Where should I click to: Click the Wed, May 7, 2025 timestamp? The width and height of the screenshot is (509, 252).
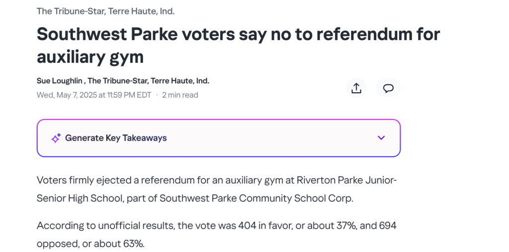[x=94, y=95]
